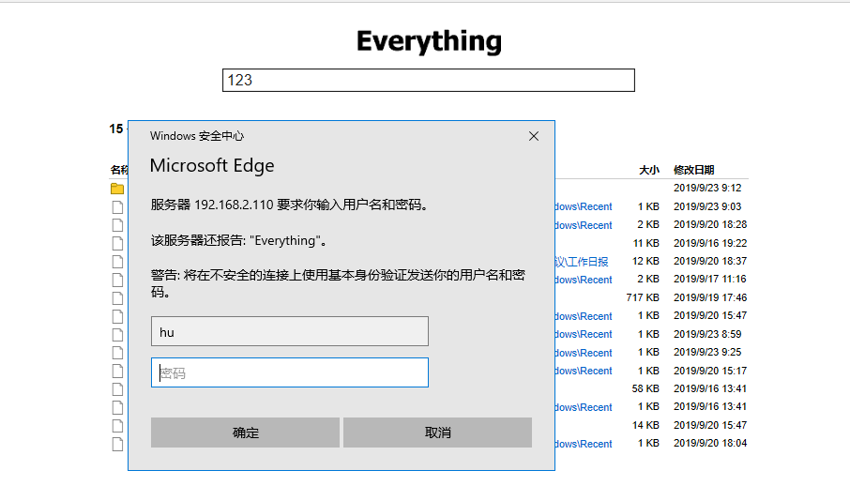Open the Recent path link in the 2019/9/23 8:59 row
Image resolution: width=850 pixels, height=501 pixels.
click(584, 334)
